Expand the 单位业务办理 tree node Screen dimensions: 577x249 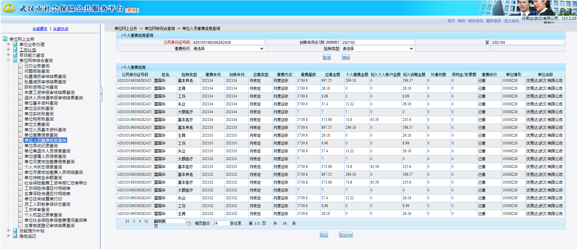pos(8,44)
